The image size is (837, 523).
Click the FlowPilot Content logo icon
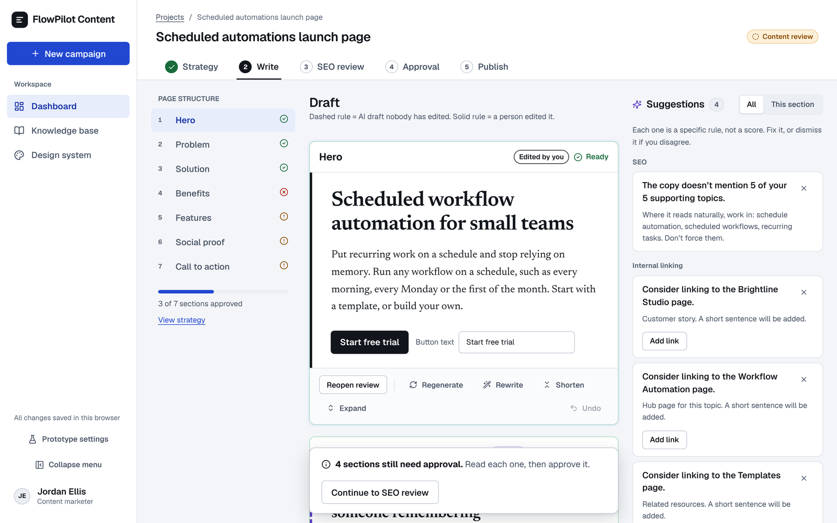click(x=20, y=20)
